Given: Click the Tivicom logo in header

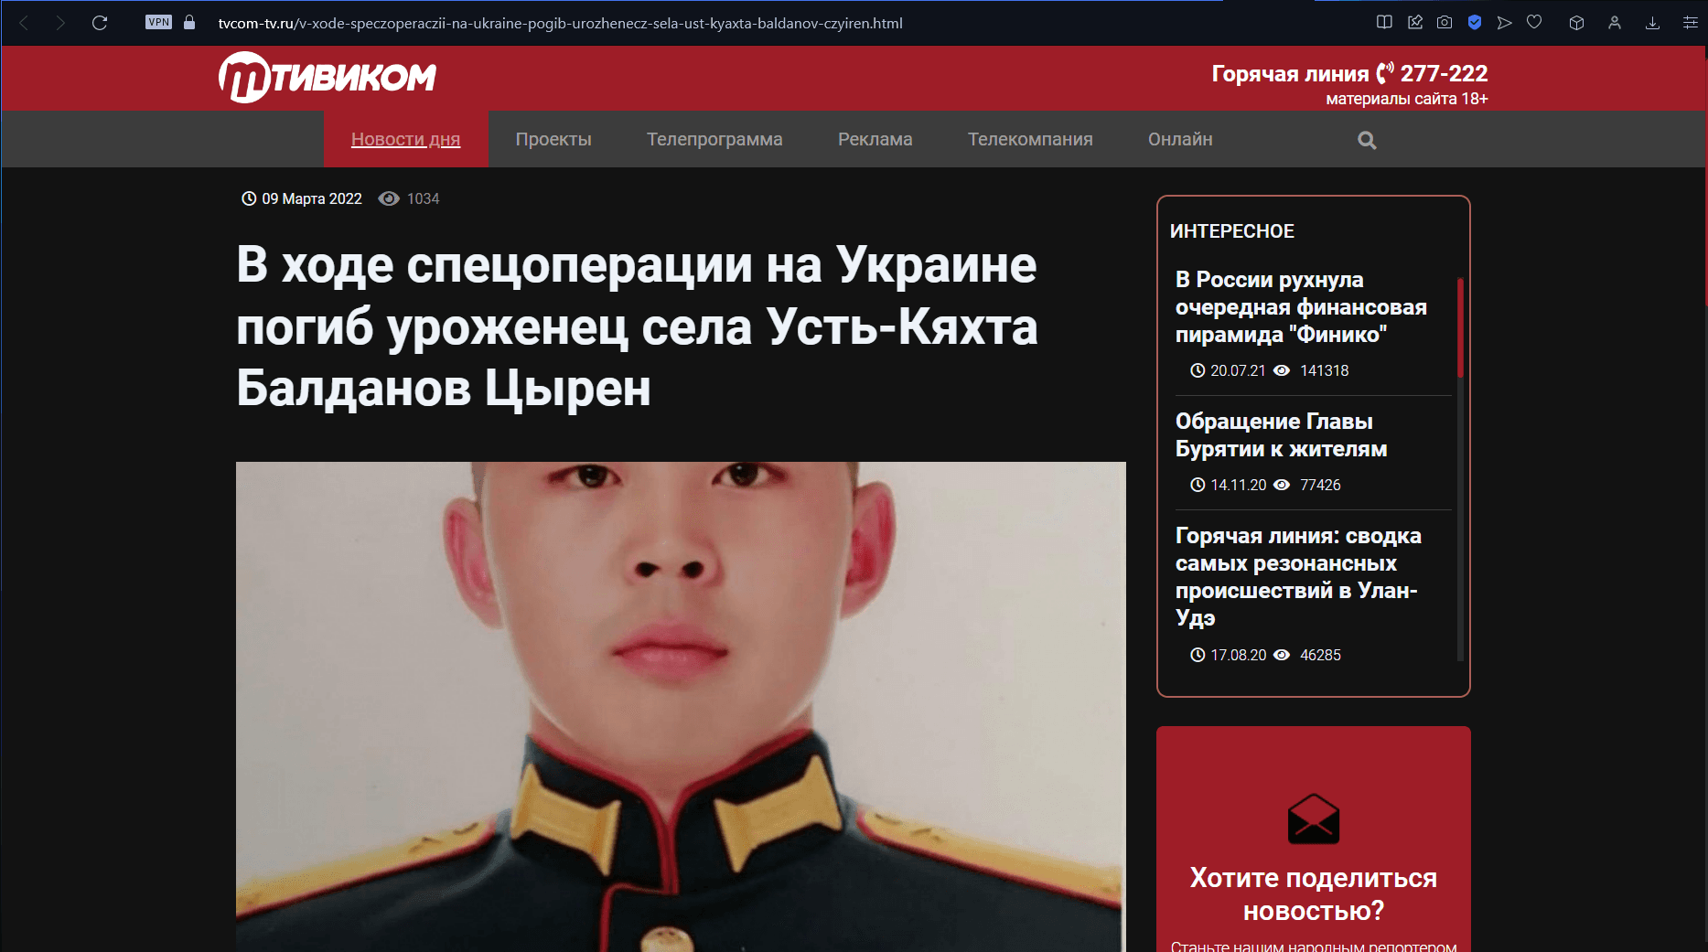Looking at the screenshot, I should (x=328, y=78).
